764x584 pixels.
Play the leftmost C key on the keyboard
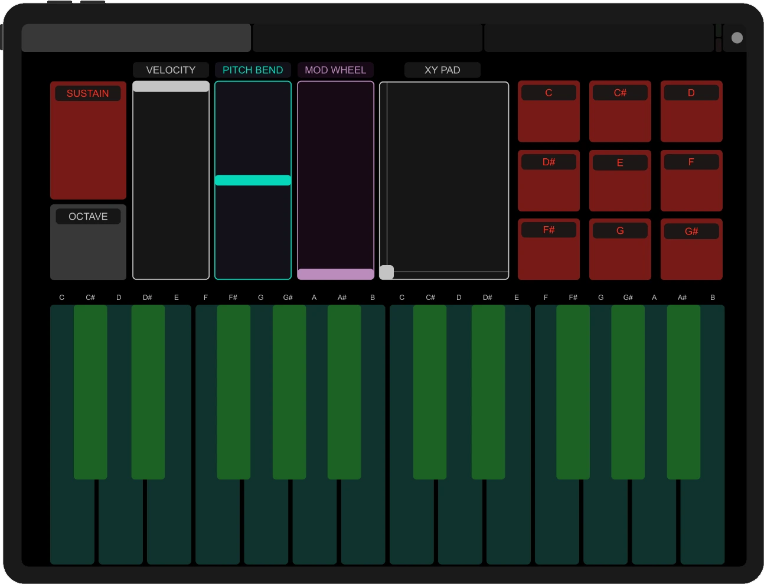coord(71,523)
